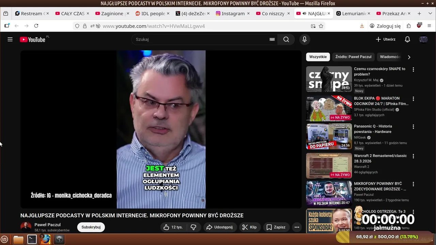The width and height of the screenshot is (436, 245).
Task: Start voice search with microphone icon
Action: (305, 39)
